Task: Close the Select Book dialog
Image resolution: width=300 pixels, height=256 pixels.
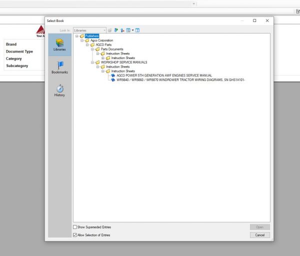Action: pos(267,20)
